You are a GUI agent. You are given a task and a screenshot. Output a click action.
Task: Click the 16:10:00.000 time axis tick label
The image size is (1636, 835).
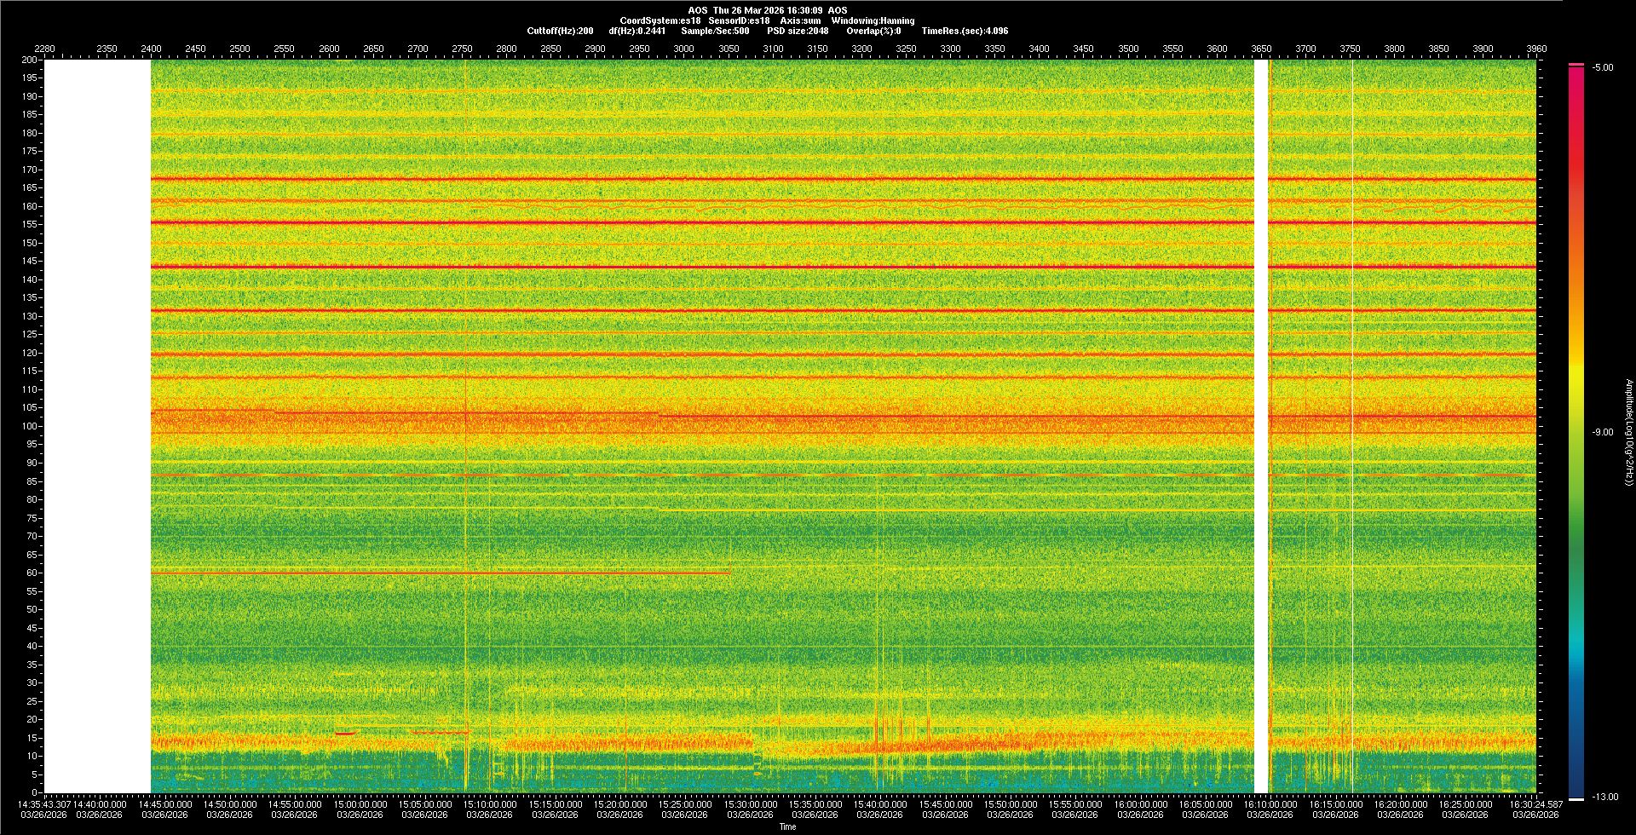point(1270,803)
